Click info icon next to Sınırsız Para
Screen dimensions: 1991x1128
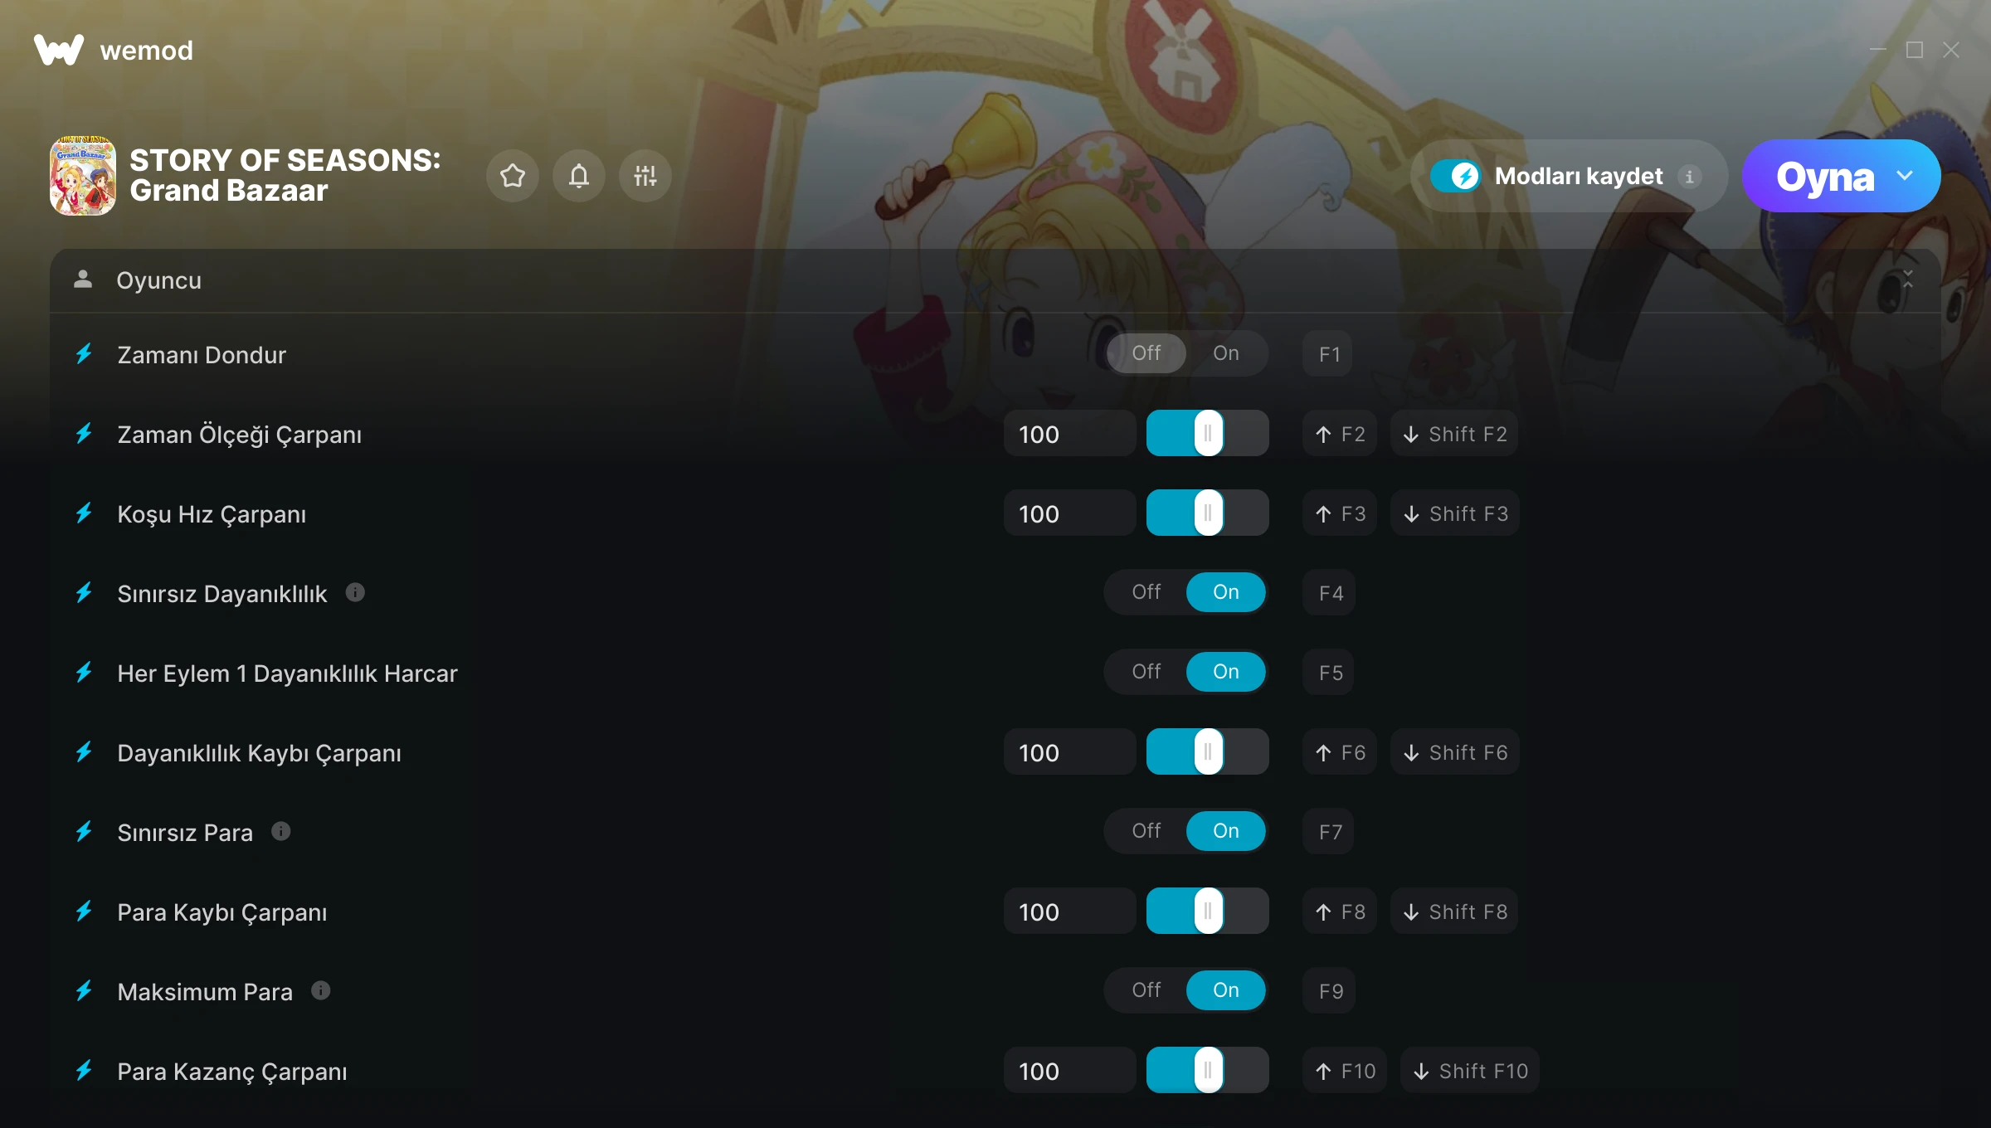(x=281, y=831)
